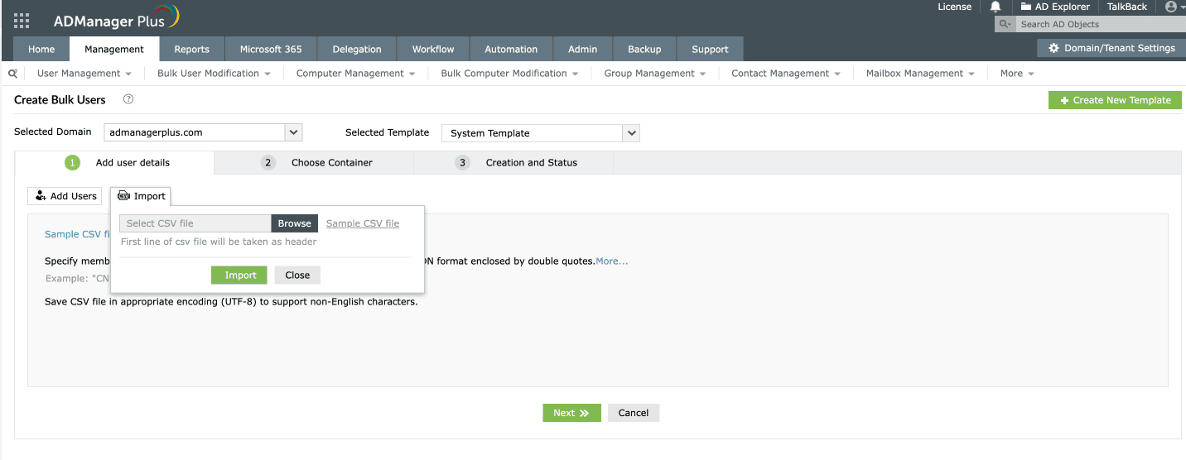Click the Import CSV icon
Image resolution: width=1186 pixels, height=460 pixels.
123,196
